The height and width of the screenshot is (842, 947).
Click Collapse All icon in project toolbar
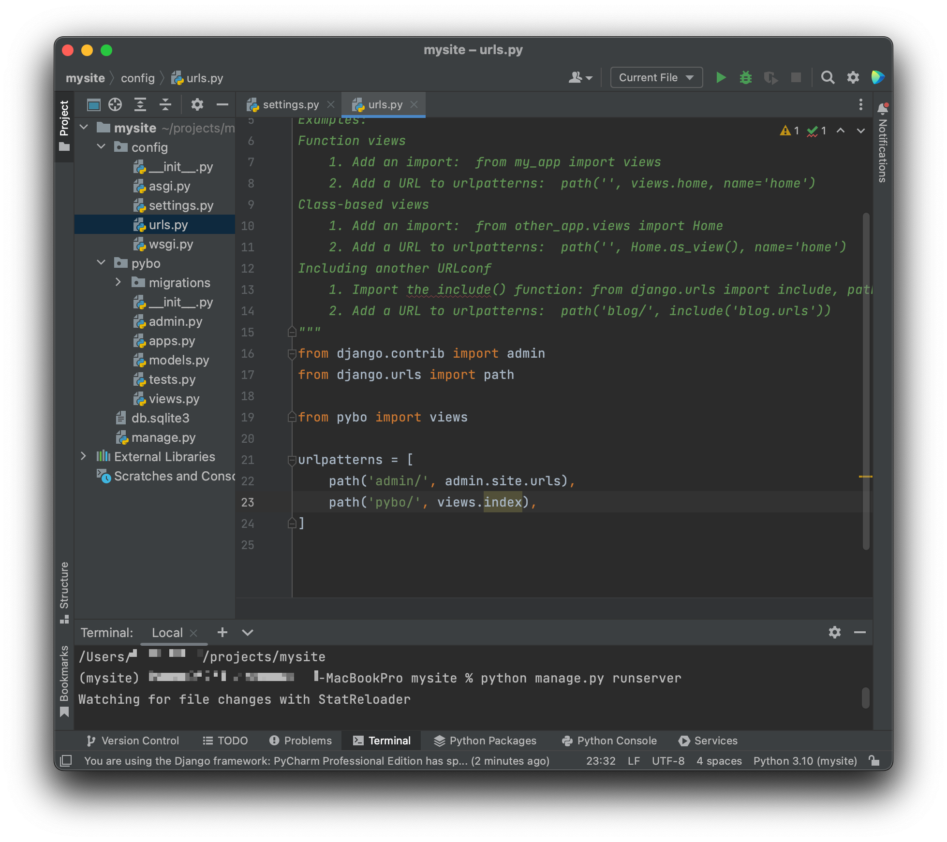[x=165, y=104]
